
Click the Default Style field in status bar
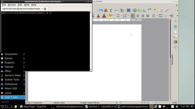tap(59, 103)
